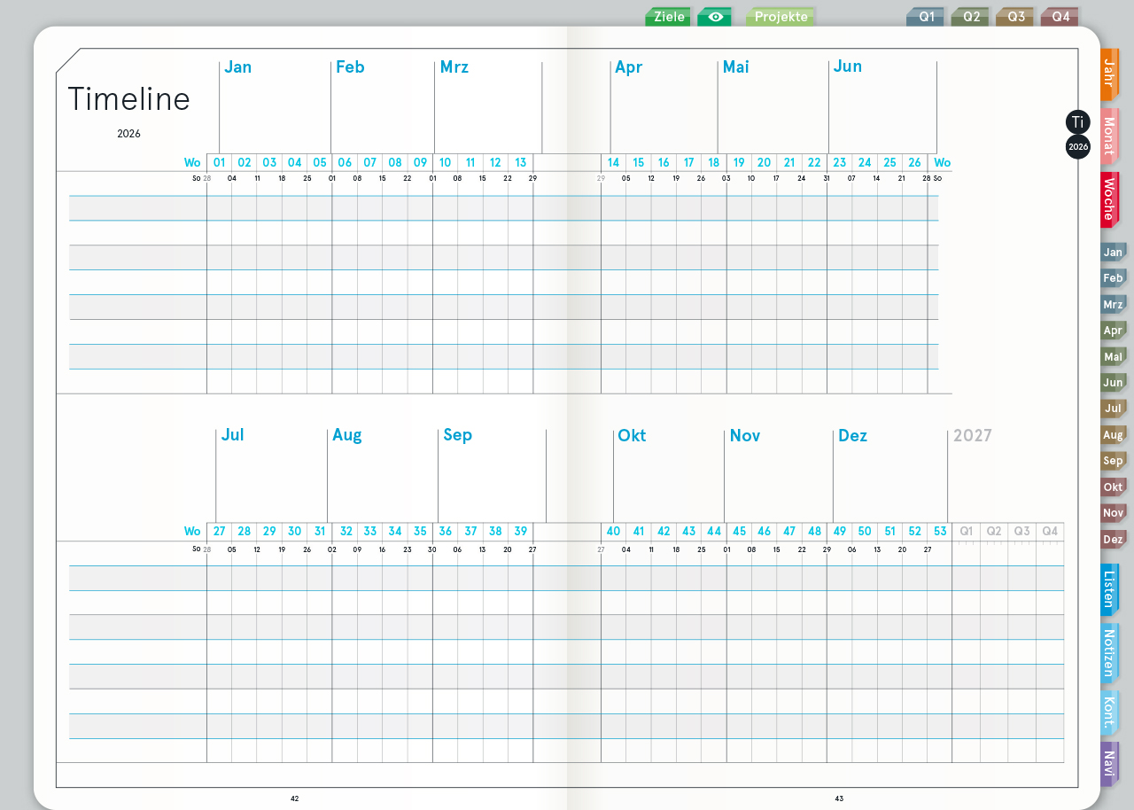Click the grey Q1 cell after week 53
This screenshot has width=1134, height=810.
pyautogui.click(x=967, y=532)
